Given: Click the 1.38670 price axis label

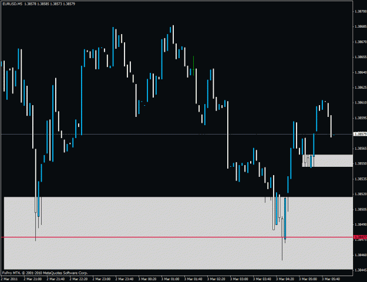Looking at the screenshot, I should click(x=361, y=42).
